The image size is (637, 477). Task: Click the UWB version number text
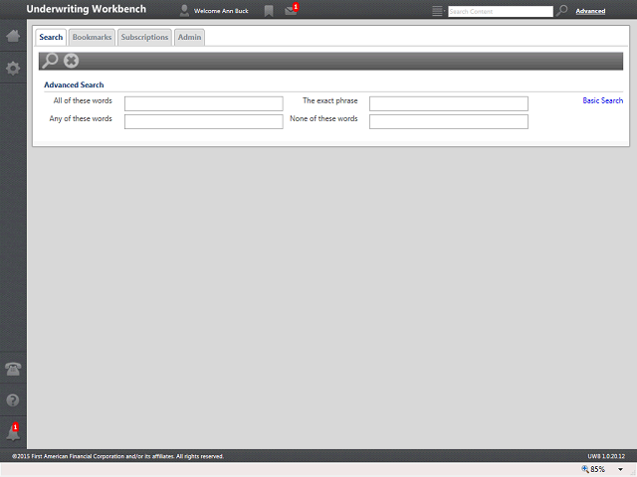click(x=606, y=456)
